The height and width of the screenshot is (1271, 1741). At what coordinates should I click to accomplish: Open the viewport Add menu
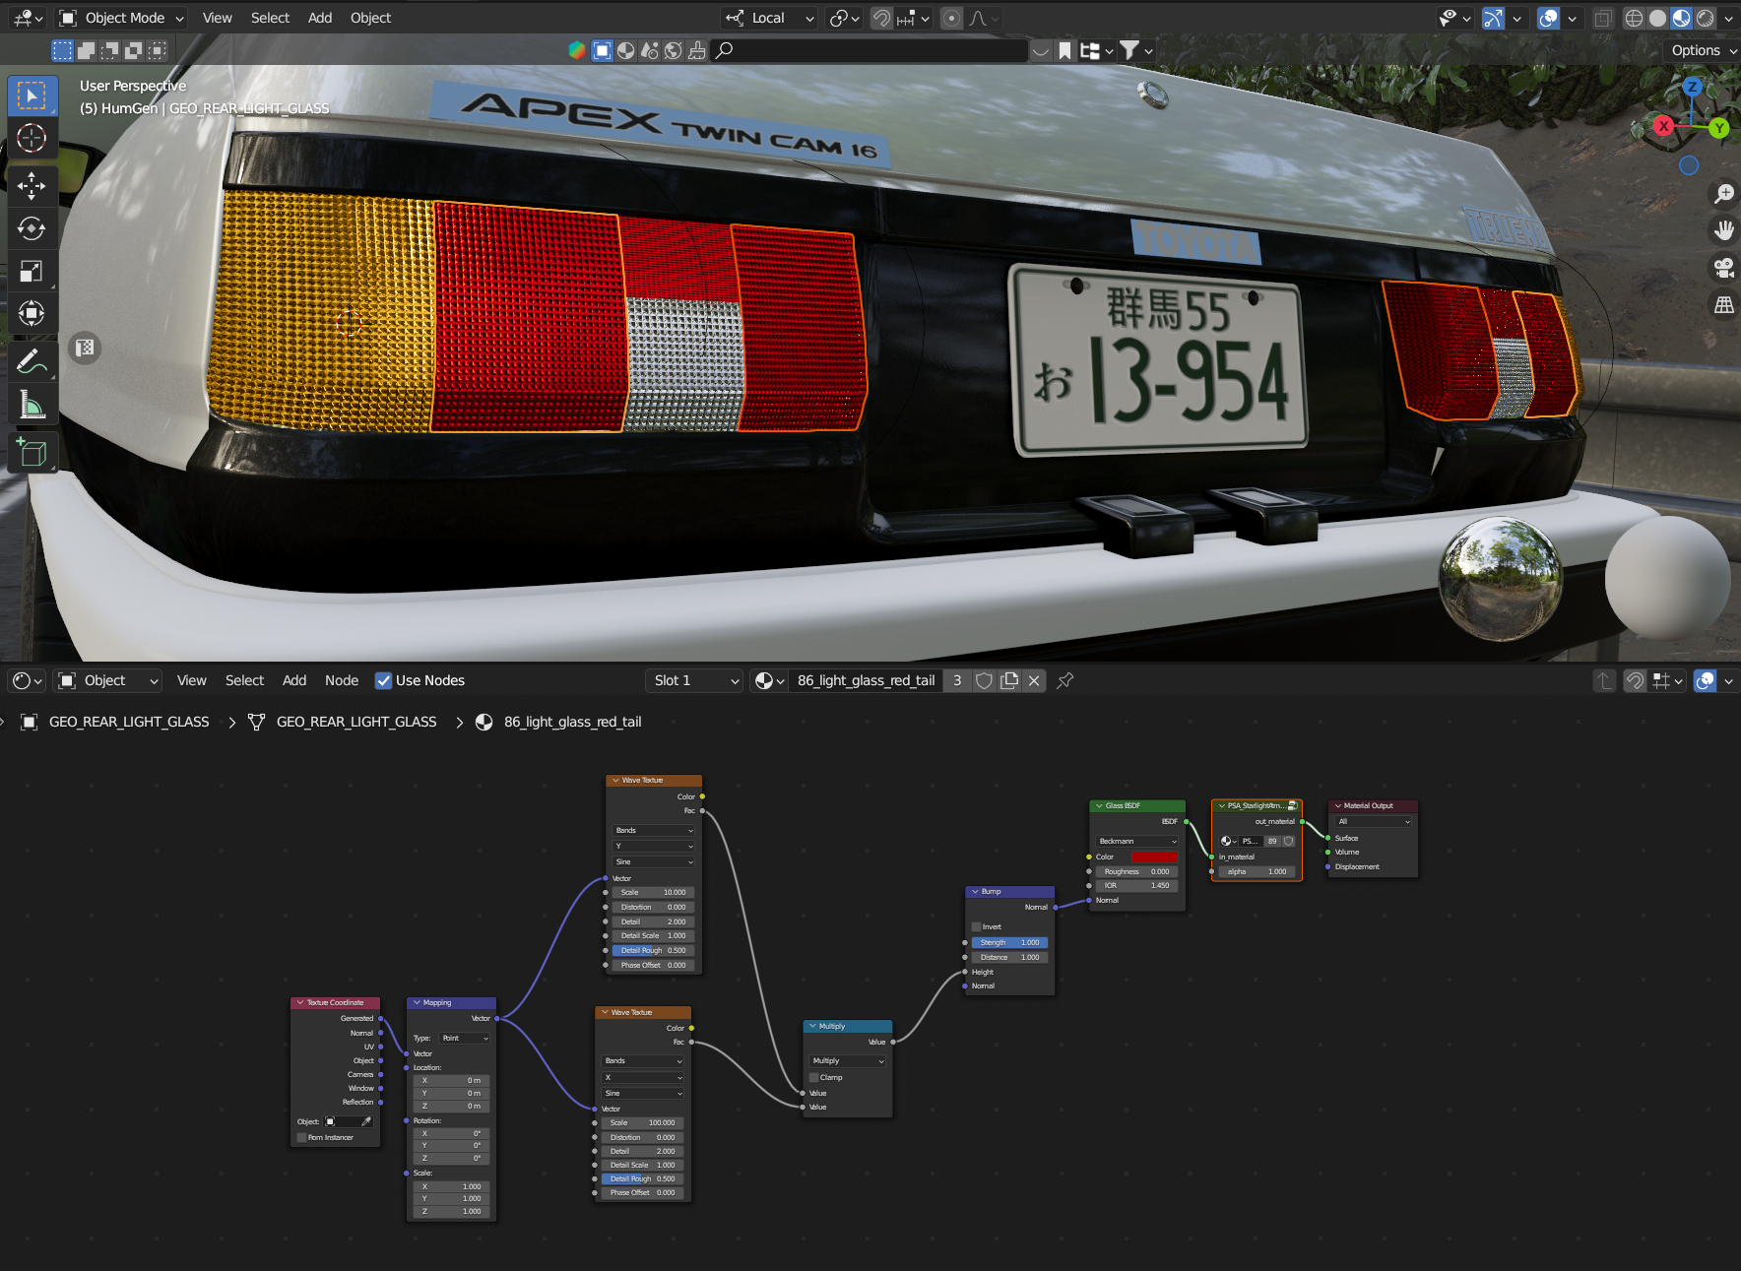pyautogui.click(x=320, y=18)
